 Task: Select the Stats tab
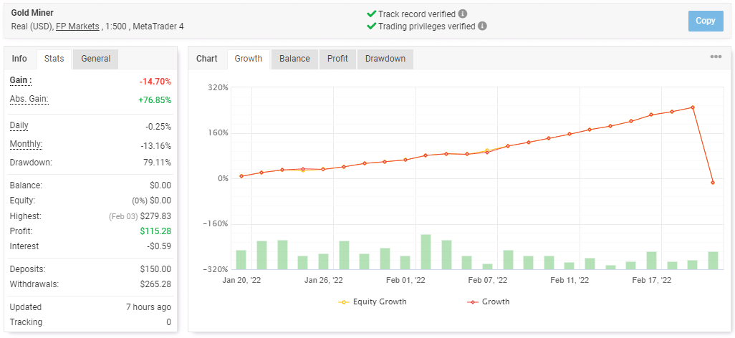tap(54, 59)
